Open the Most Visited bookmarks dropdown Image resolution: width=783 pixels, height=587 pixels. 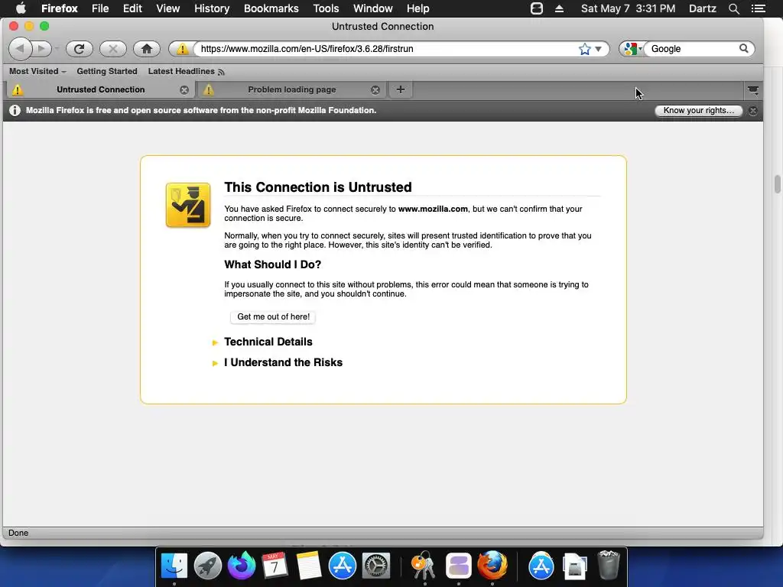37,71
